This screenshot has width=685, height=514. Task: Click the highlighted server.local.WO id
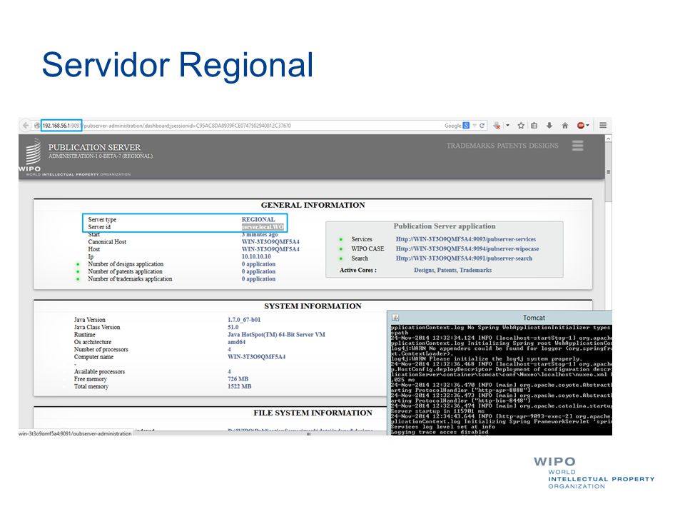click(x=263, y=227)
